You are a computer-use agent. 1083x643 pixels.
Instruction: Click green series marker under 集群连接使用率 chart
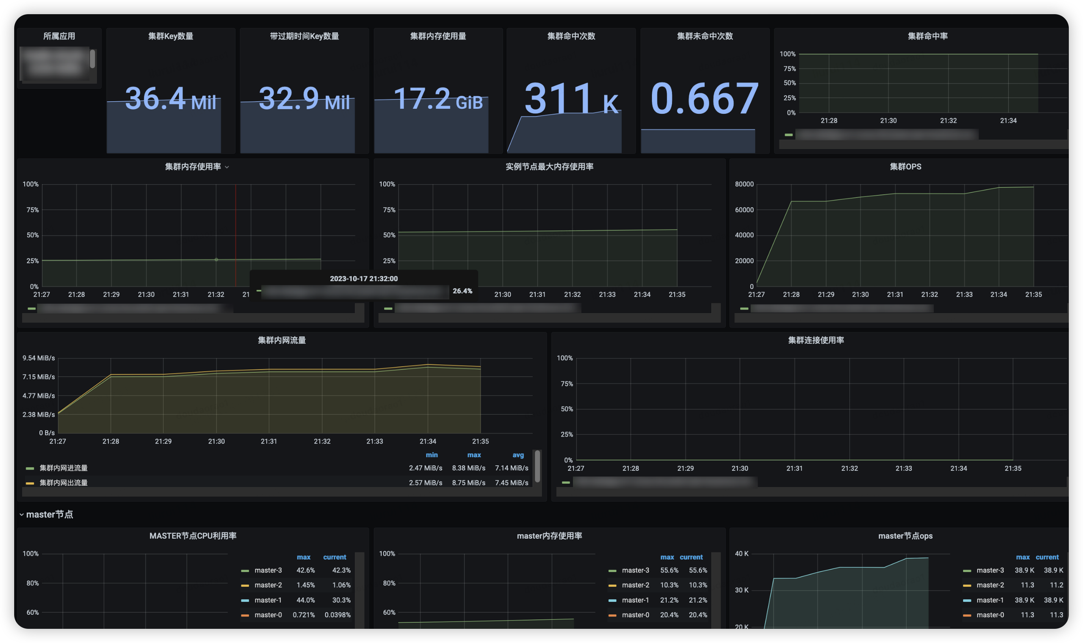(x=566, y=482)
